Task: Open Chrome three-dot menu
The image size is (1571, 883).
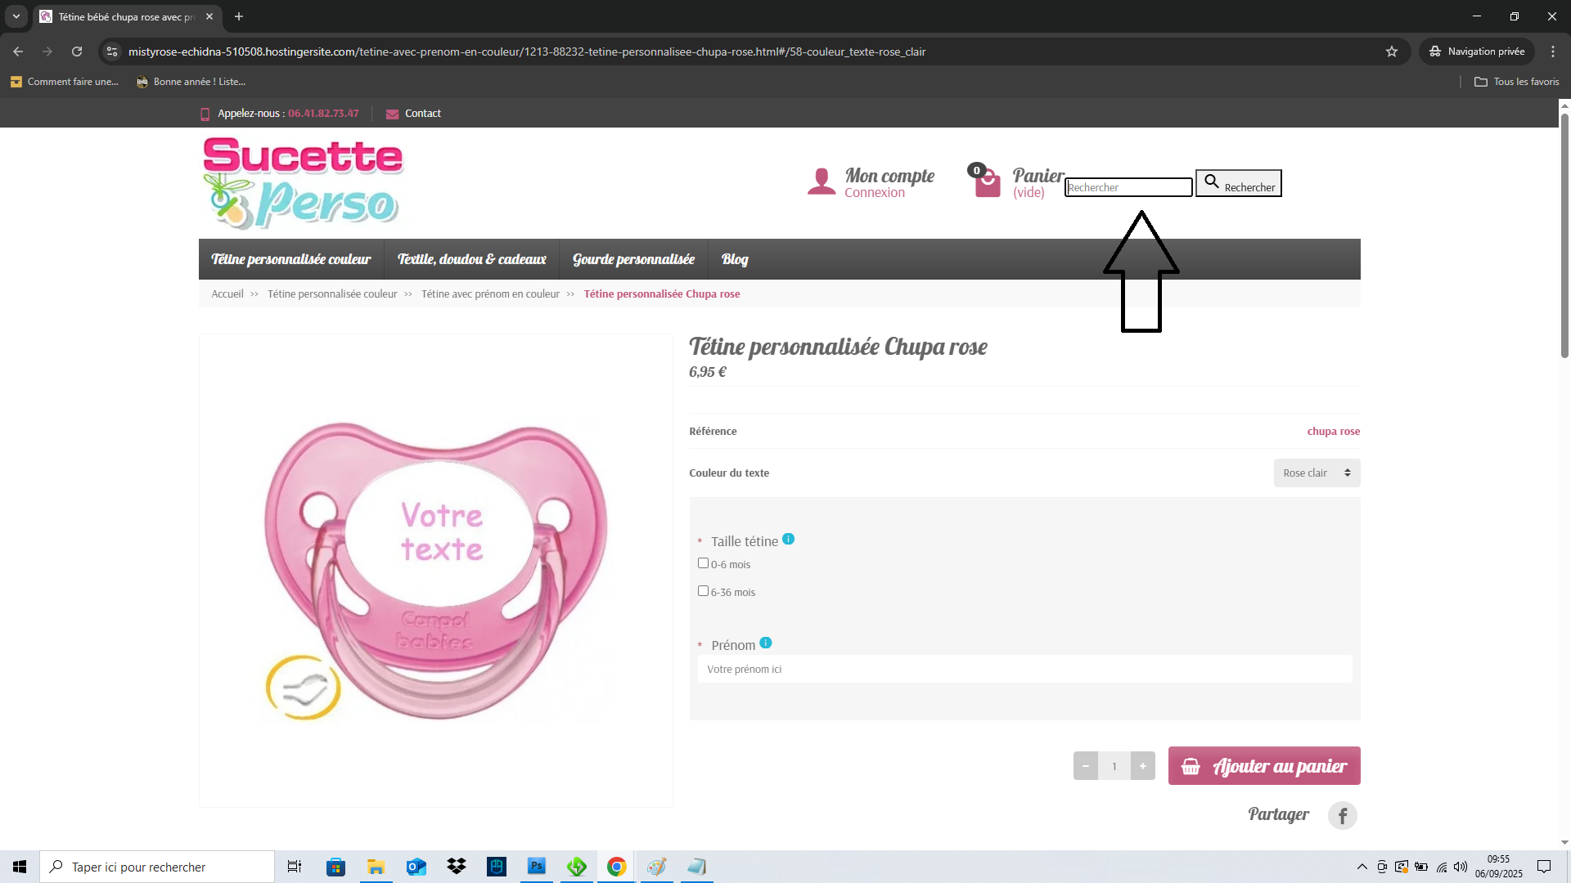Action: [x=1552, y=52]
